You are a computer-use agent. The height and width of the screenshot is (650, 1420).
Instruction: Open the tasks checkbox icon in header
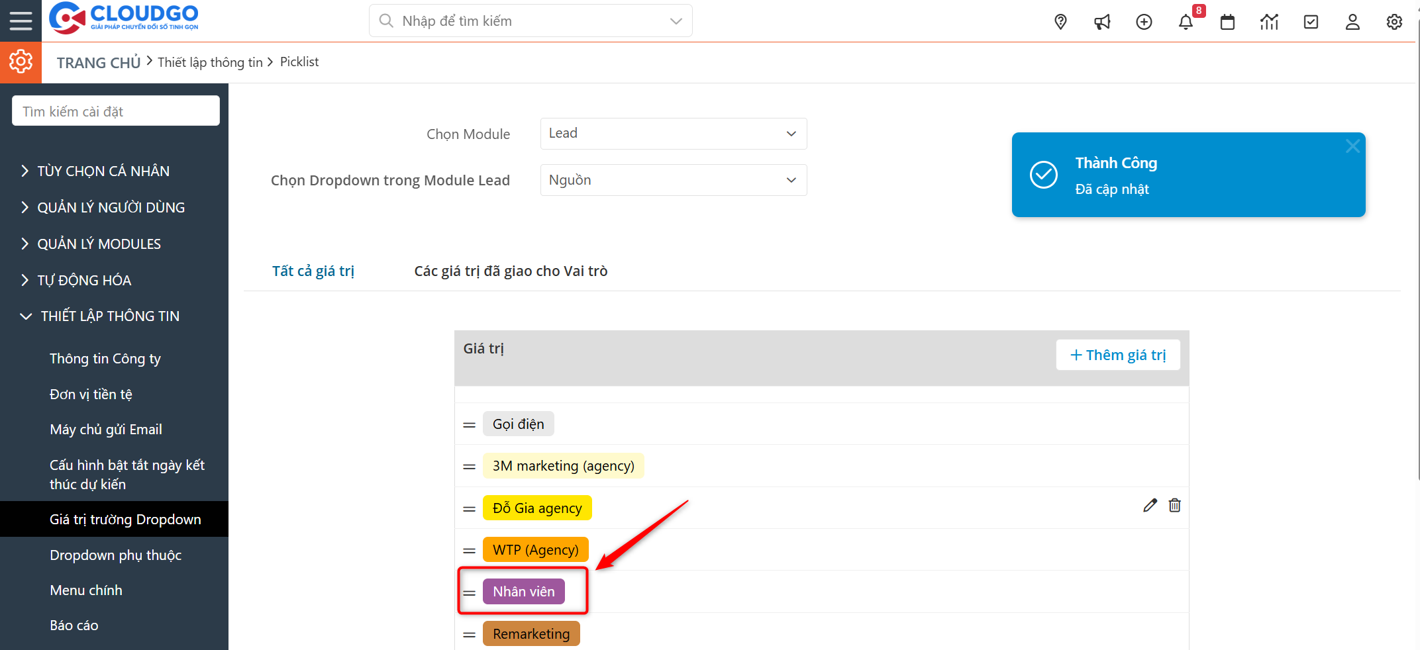[1311, 21]
